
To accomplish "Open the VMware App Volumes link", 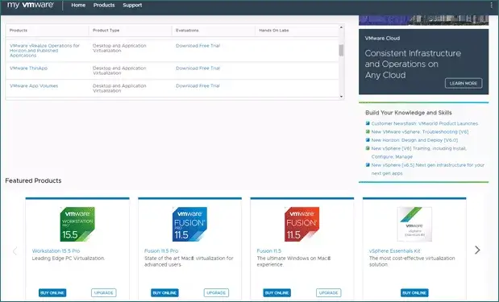I will [x=34, y=86].
